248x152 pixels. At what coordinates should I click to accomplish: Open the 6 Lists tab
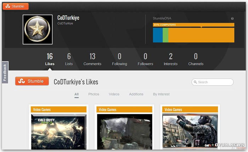coord(69,59)
